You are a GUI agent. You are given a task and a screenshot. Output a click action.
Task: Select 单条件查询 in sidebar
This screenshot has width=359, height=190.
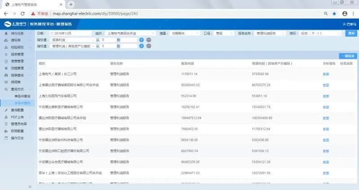[x=22, y=96]
